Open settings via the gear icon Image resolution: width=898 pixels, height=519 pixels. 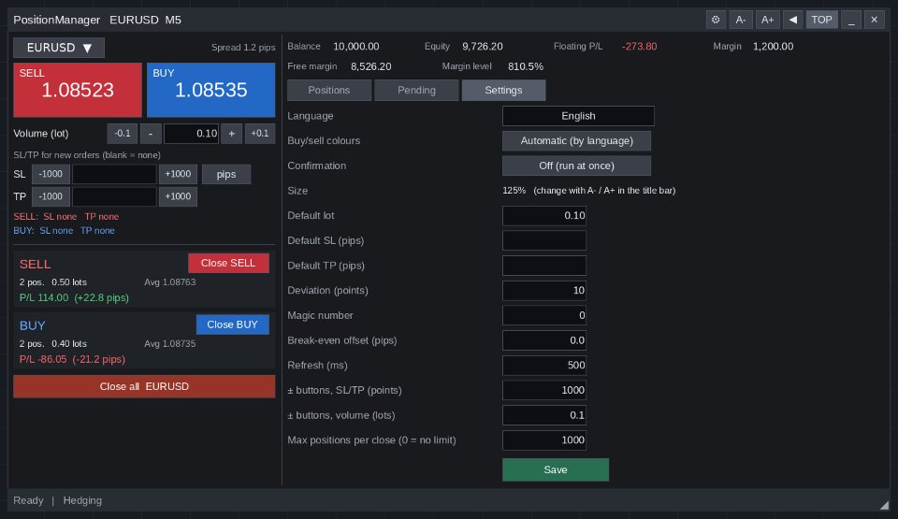coord(716,20)
